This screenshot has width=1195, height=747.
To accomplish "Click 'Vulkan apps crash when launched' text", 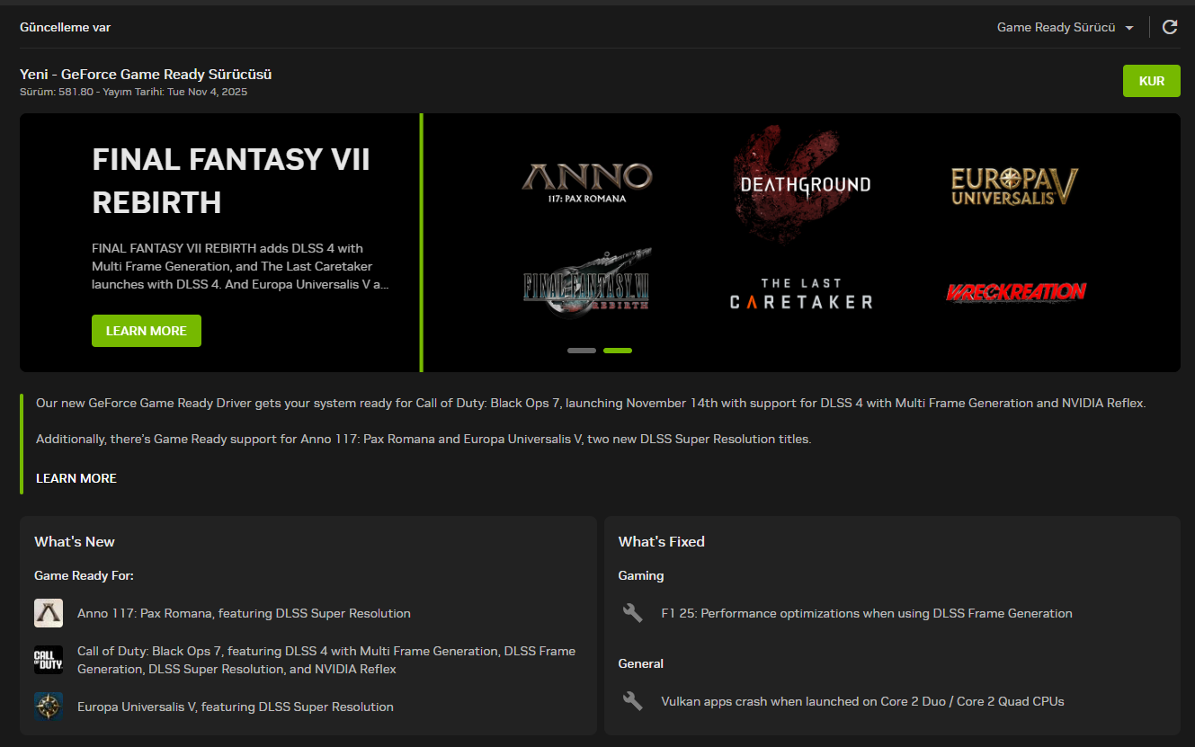I will [862, 701].
